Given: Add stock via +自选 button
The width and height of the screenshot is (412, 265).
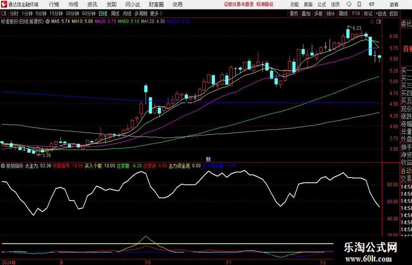Looking at the screenshot, I should click(x=381, y=13).
